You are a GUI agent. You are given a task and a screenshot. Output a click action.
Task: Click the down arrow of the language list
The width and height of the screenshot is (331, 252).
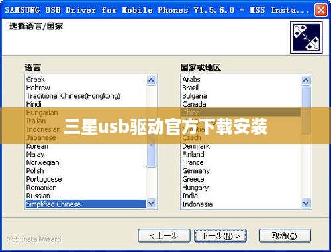[151, 203]
